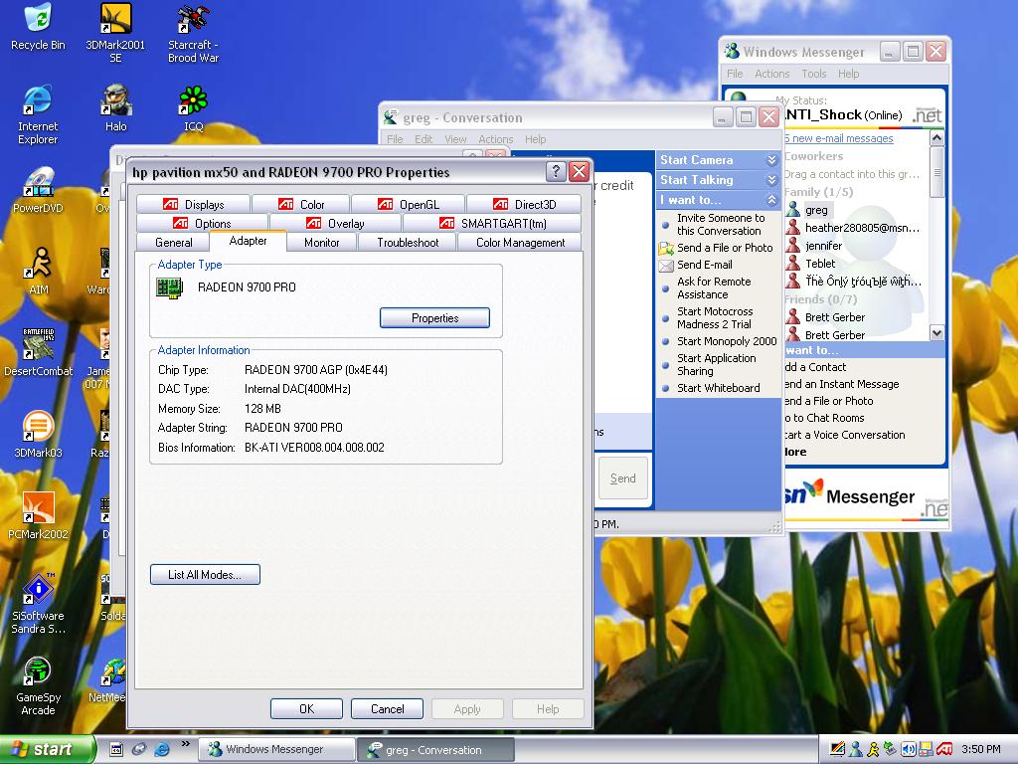The image size is (1018, 764).
Task: Click Start Application Sharing link
Action: coord(716,364)
